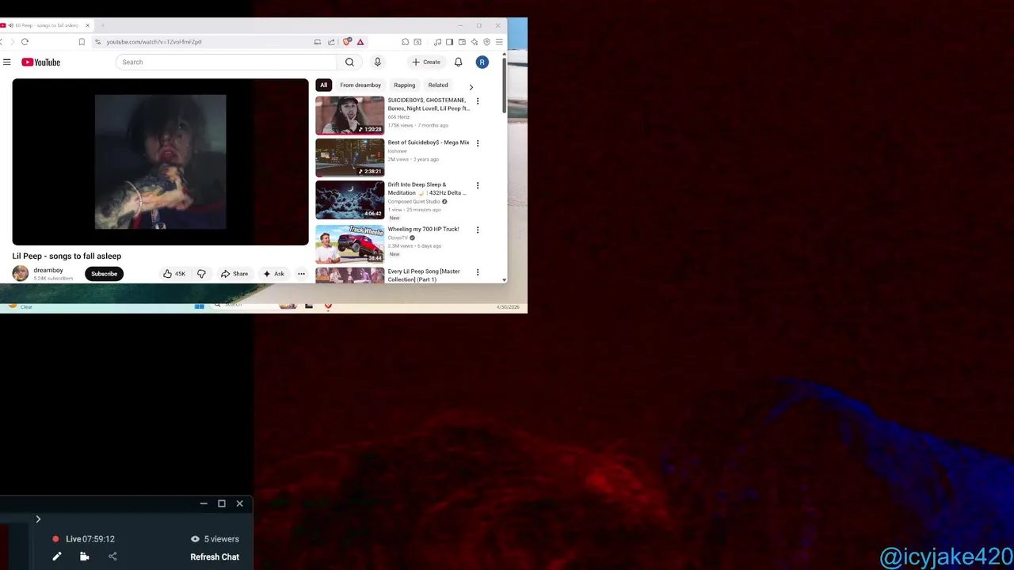
Task: Reload the page with the browser refresh icon
Action: coord(25,42)
